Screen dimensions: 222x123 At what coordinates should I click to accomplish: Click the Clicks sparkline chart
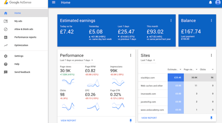(x=68, y=107)
